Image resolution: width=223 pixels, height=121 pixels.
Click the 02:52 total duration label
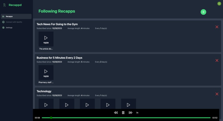pos(215,118)
